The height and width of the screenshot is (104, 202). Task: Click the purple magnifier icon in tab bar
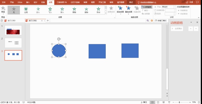(148, 20)
